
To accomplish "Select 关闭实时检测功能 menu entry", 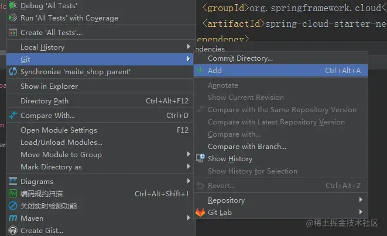I will [x=101, y=206].
